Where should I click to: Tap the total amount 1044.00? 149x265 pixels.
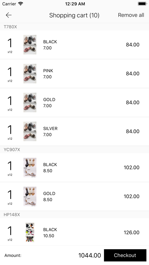coord(90,255)
